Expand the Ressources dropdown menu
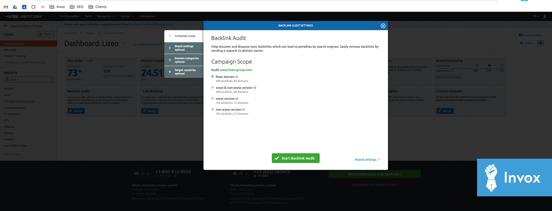 tap(106, 16)
